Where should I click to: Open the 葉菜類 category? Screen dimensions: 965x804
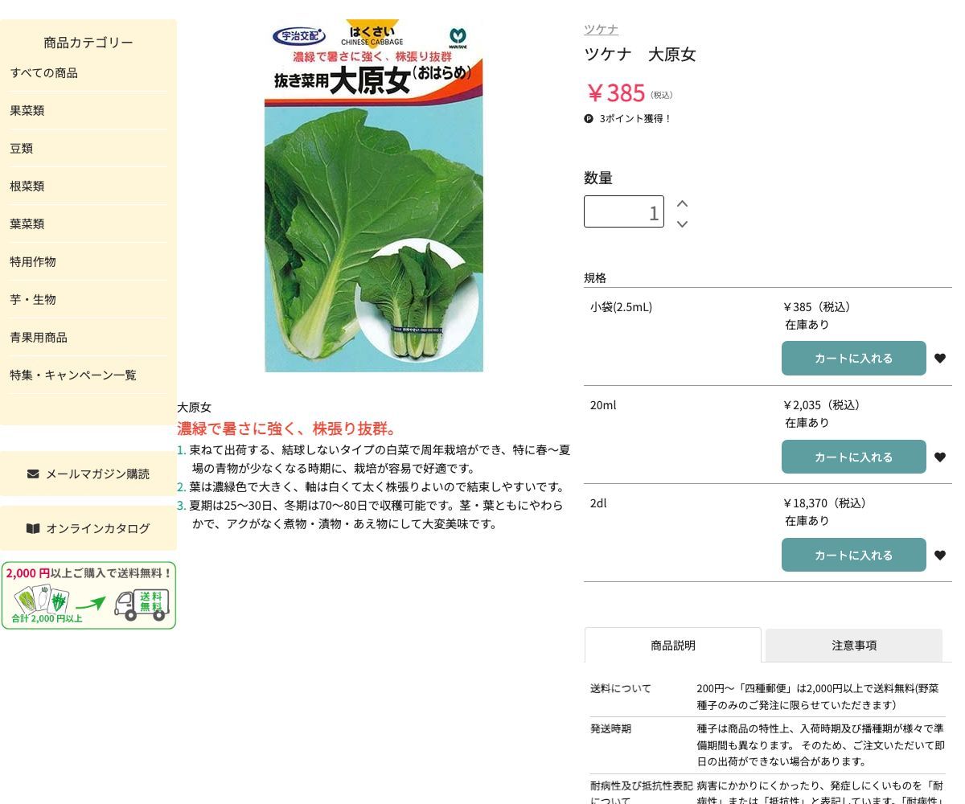coord(27,224)
